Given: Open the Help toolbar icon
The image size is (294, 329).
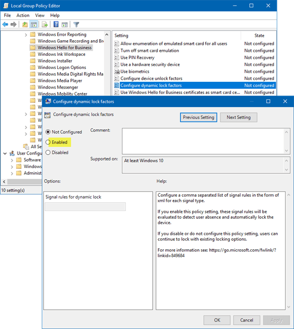Looking at the screenshot, I should (56, 24).
